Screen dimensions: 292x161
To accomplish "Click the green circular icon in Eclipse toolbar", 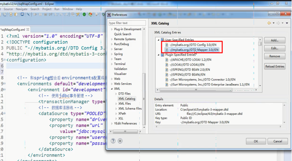I will click(84, 14).
